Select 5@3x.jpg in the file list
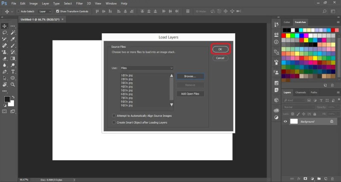 [127, 90]
